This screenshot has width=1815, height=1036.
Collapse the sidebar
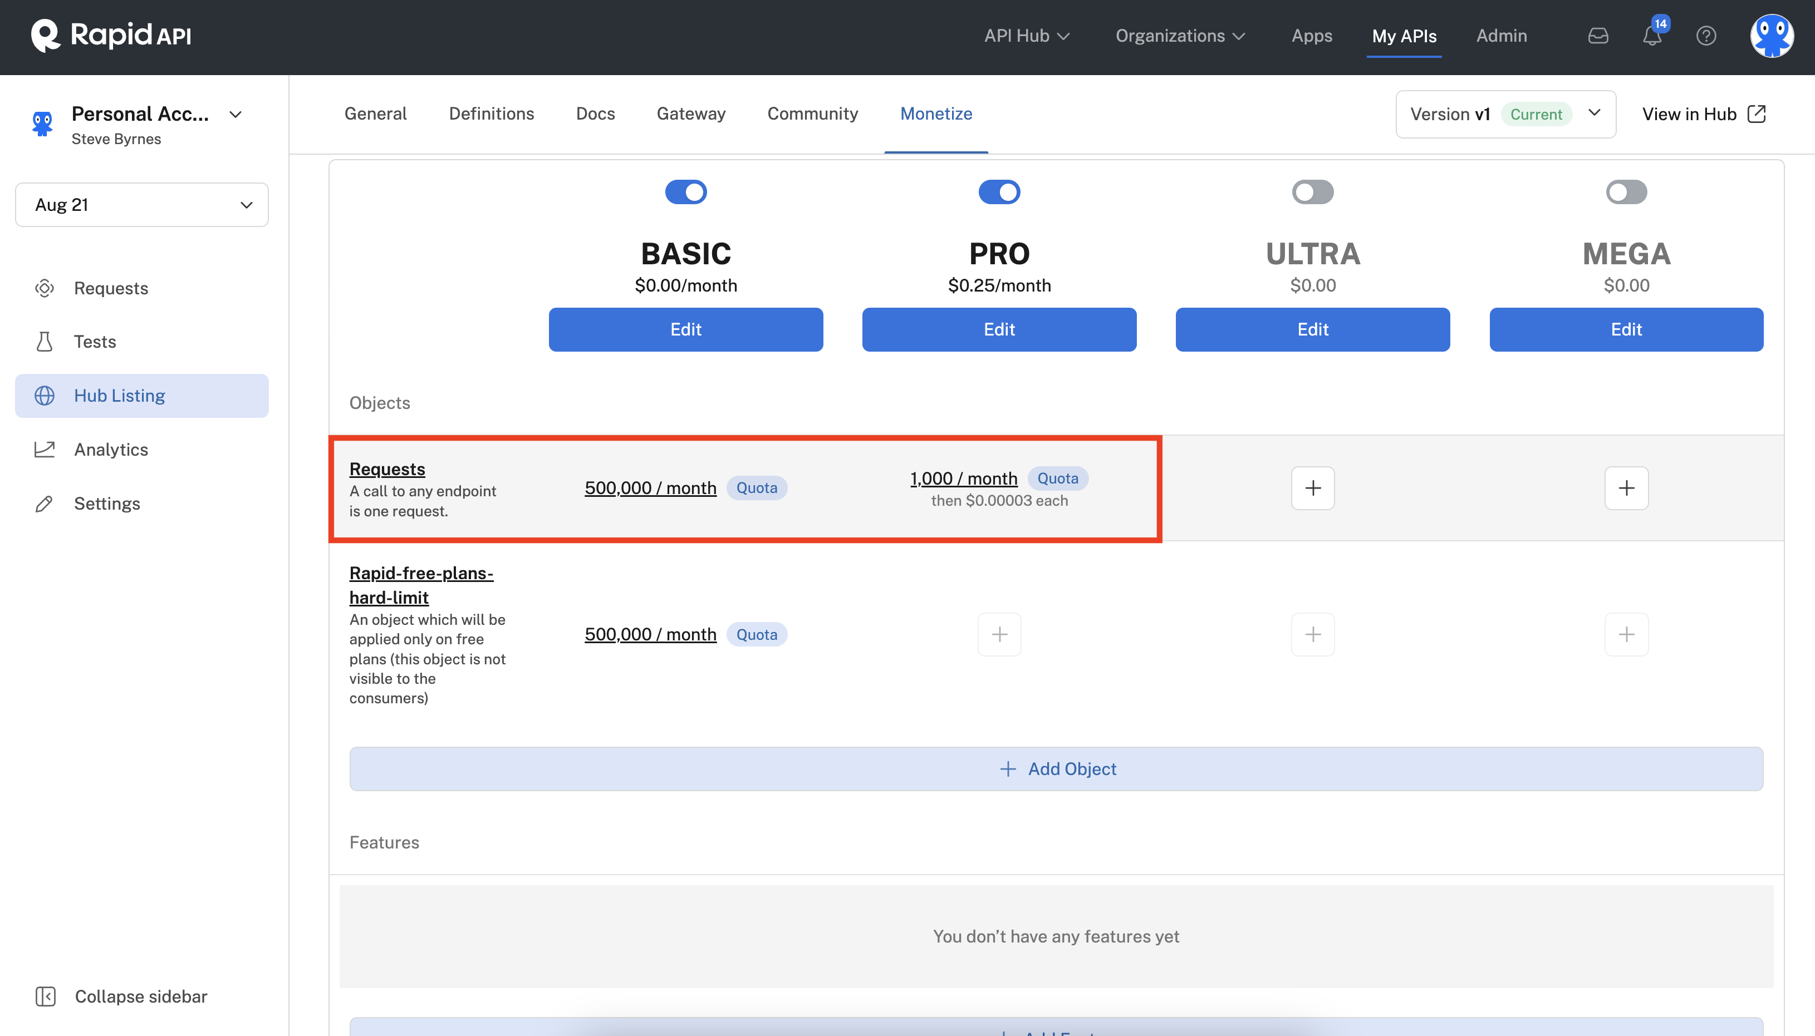pyautogui.click(x=121, y=995)
